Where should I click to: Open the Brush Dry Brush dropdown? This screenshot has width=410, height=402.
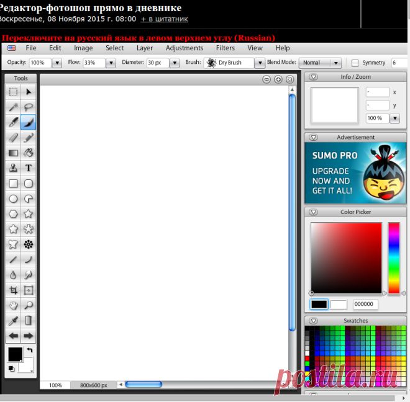(x=234, y=63)
